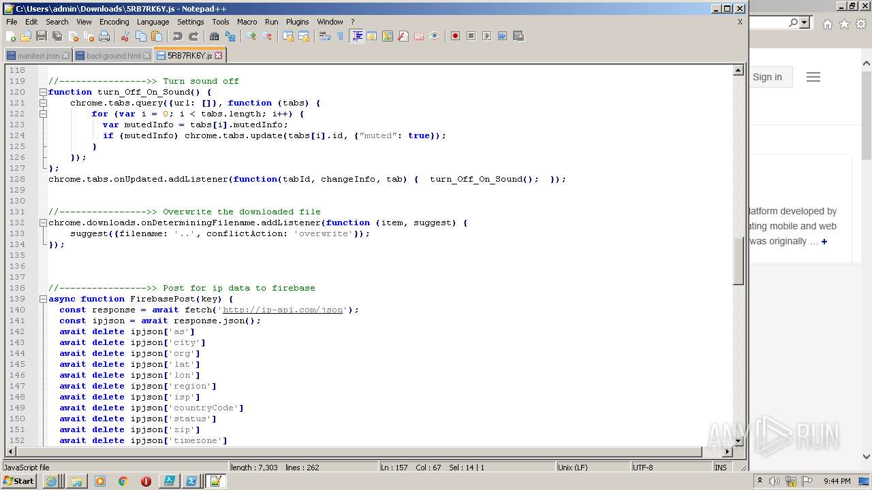Click the Close file toolbar icon

click(x=73, y=36)
